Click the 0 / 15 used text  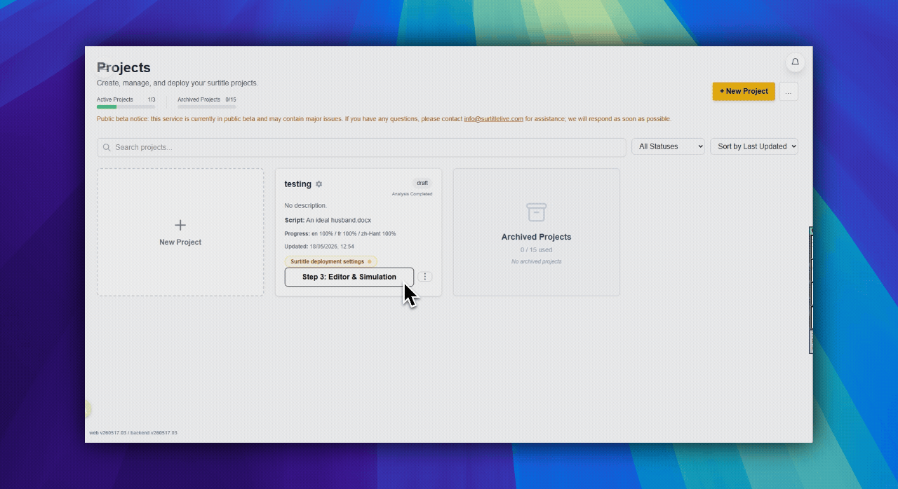coord(536,250)
